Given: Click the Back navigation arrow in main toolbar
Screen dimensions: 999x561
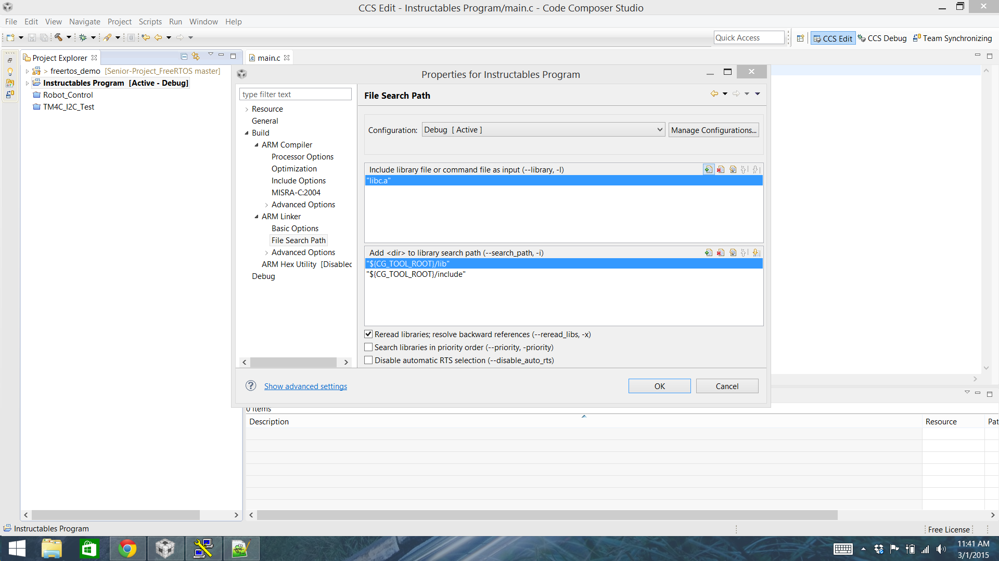Looking at the screenshot, I should (158, 37).
